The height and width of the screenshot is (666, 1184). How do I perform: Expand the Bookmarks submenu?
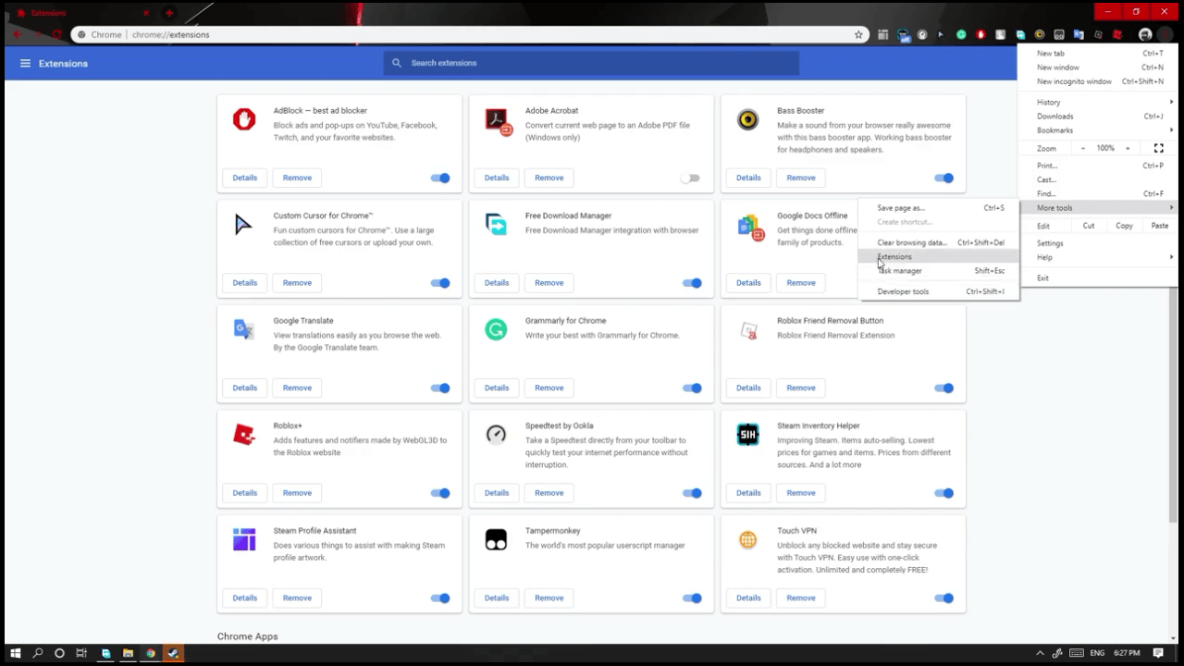(x=1097, y=130)
